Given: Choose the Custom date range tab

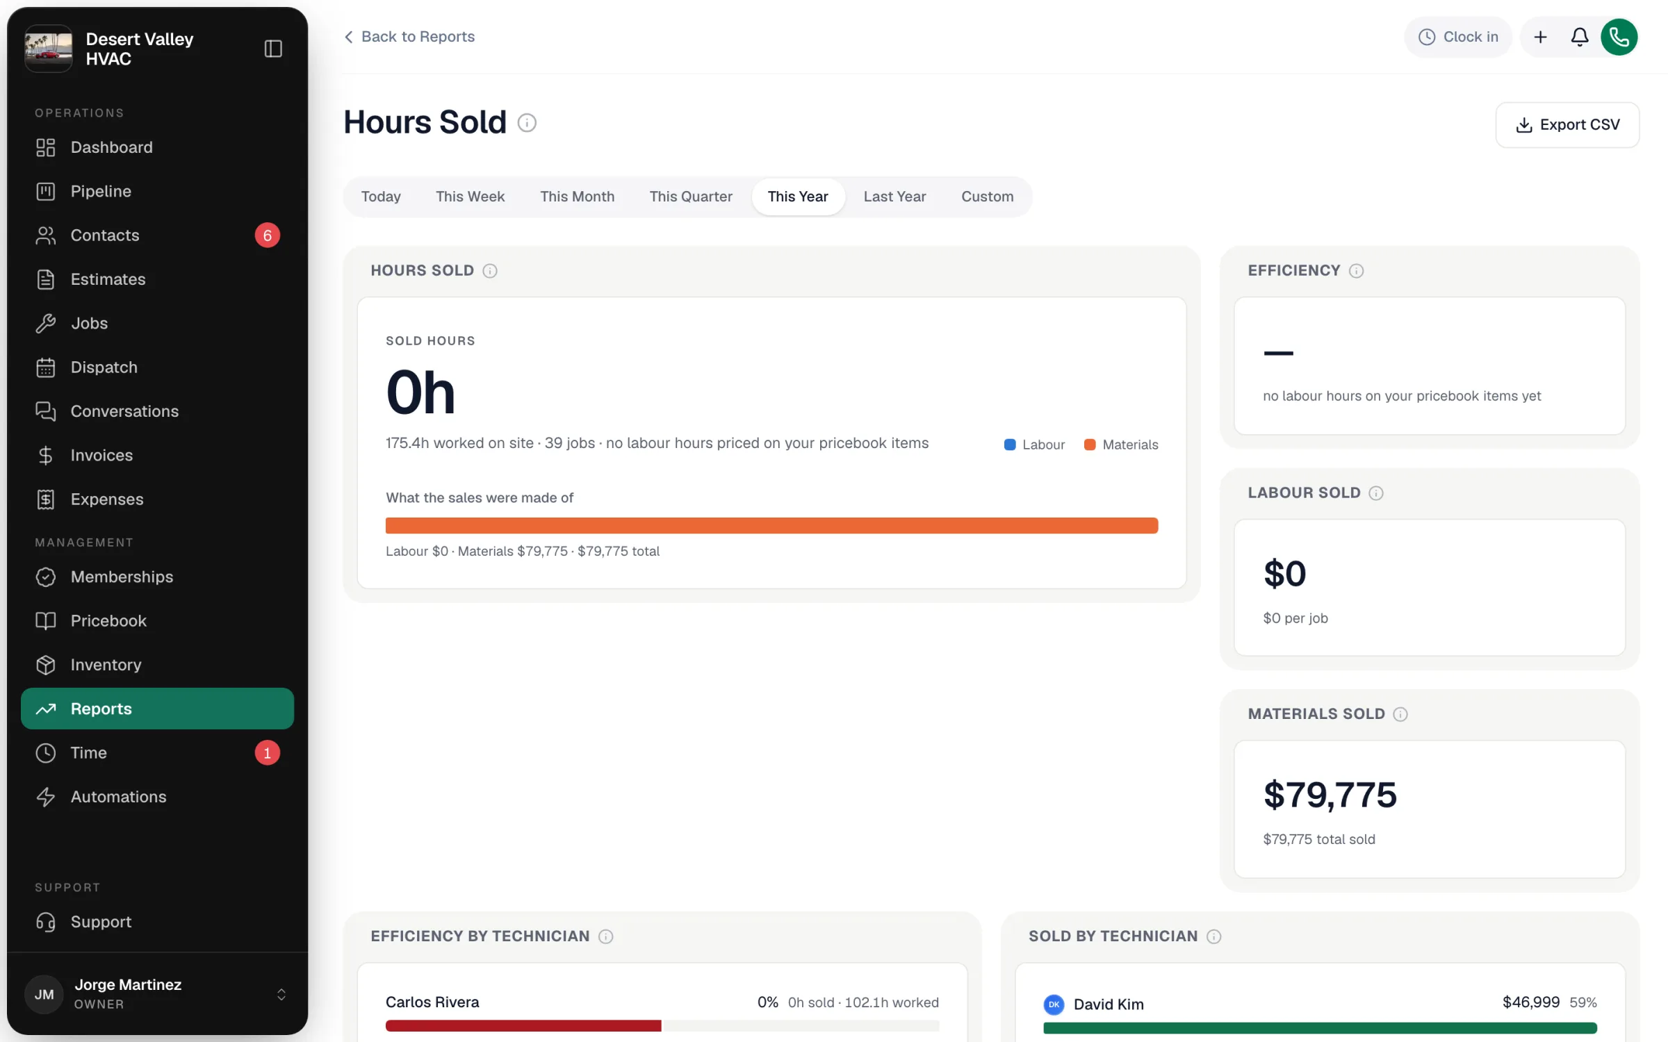Looking at the screenshot, I should [x=987, y=197].
